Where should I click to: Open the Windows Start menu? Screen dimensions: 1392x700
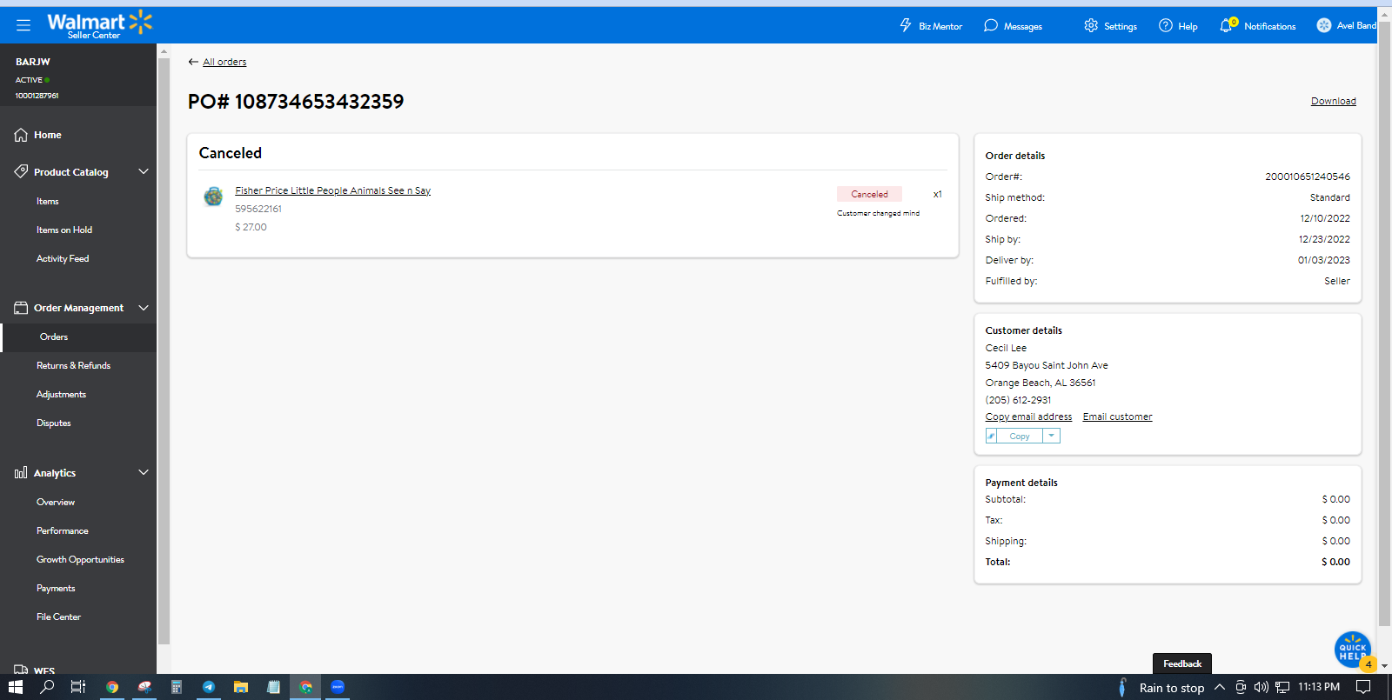point(15,687)
